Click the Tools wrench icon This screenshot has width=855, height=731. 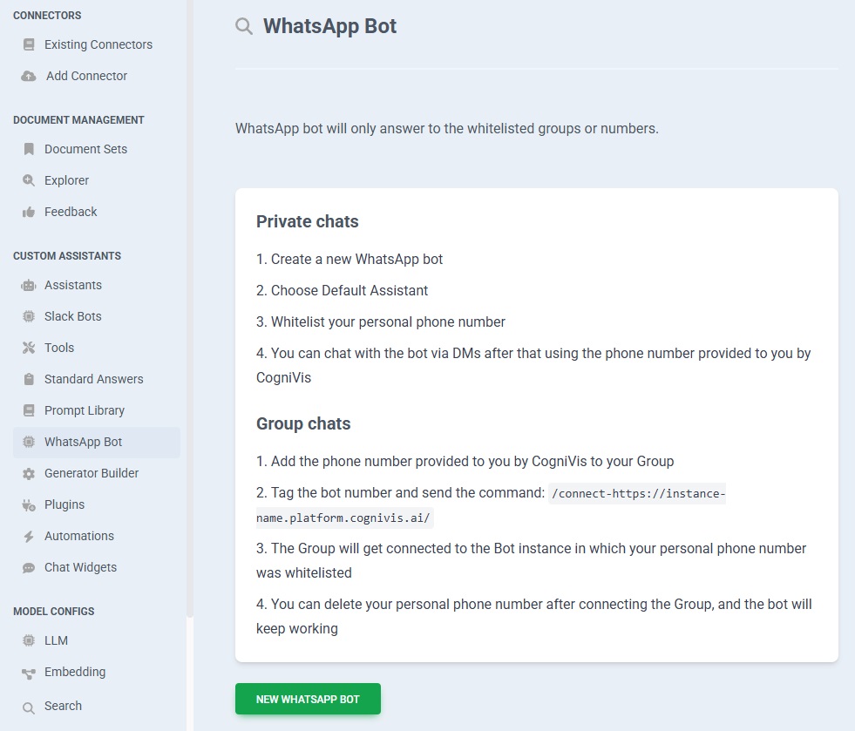coord(29,348)
